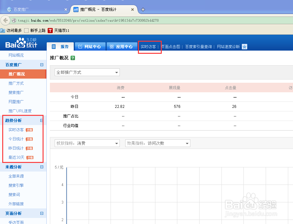
Task: Switch to the 报告 tab
Action: coord(60,46)
